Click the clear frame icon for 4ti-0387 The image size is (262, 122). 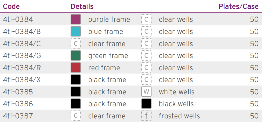coord(76,116)
